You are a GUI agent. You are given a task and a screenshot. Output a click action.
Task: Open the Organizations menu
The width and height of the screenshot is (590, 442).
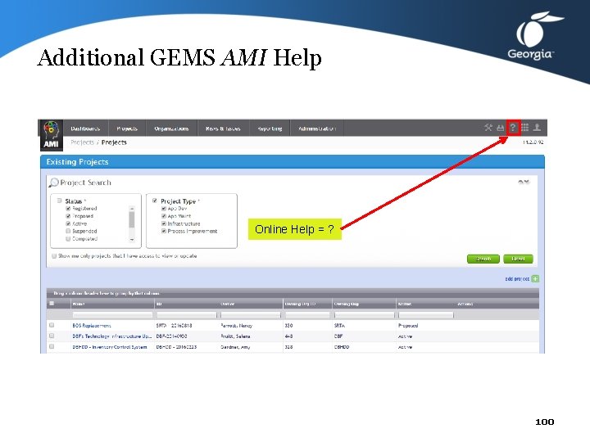point(171,129)
